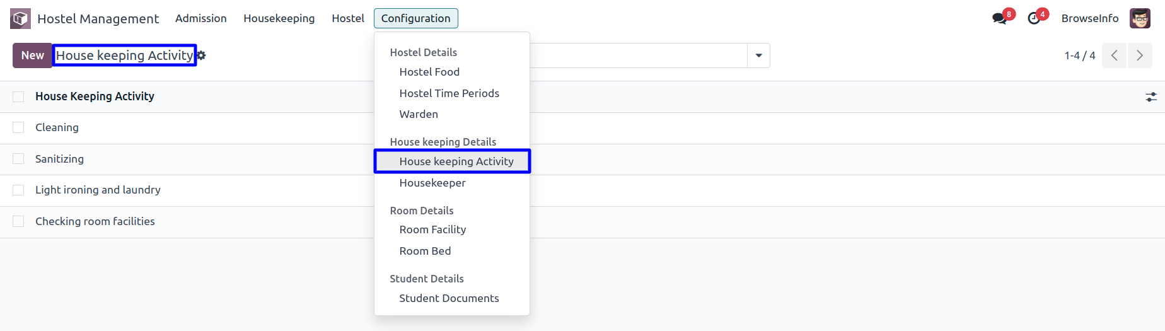
Task: Go to the previous page arrow
Action: point(1115,55)
